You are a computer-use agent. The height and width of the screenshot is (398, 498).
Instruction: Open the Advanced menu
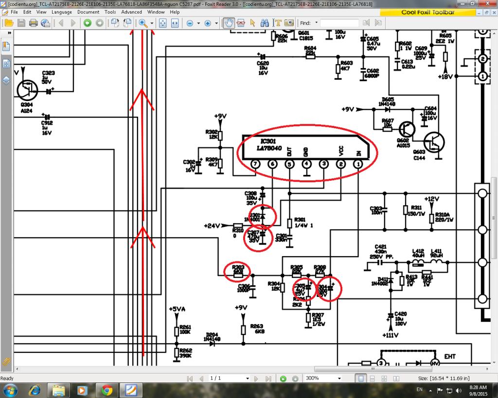[131, 12]
